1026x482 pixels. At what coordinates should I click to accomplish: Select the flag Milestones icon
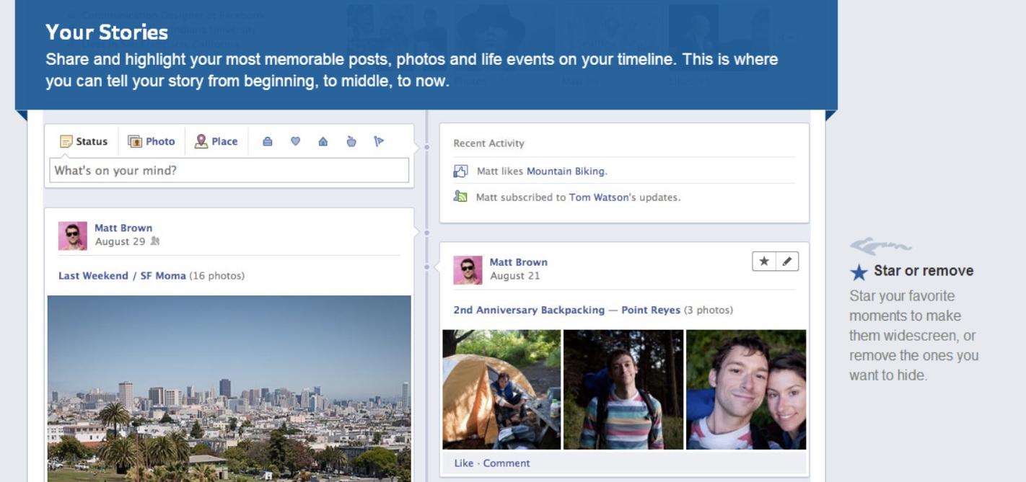click(x=379, y=142)
